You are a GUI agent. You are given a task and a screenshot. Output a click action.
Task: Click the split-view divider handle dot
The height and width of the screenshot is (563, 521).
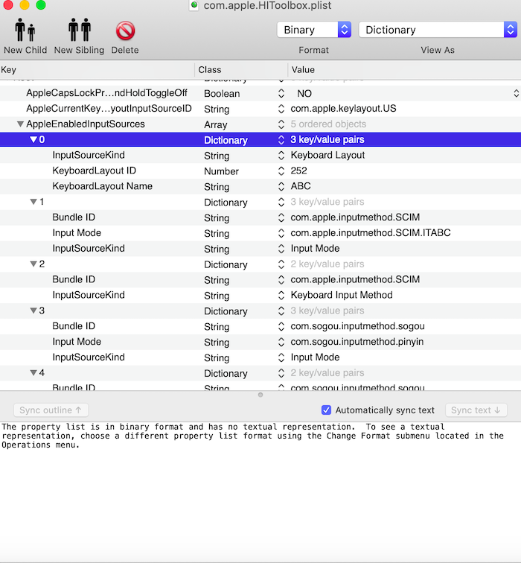click(x=260, y=395)
